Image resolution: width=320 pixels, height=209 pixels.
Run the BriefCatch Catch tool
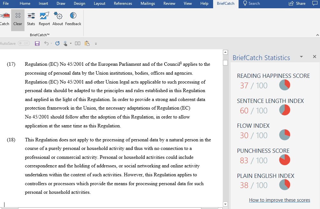click(x=4, y=19)
